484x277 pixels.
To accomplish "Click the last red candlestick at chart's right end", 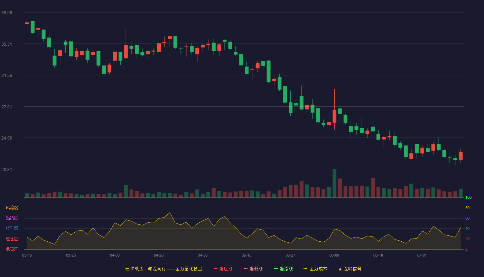I will [x=460, y=155].
